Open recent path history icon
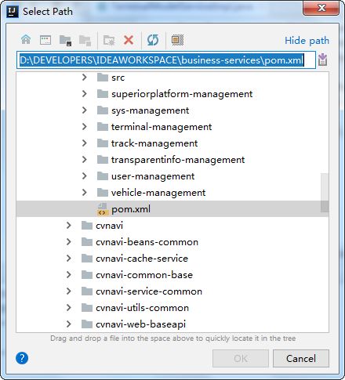This screenshot has width=345, height=380. click(x=323, y=60)
